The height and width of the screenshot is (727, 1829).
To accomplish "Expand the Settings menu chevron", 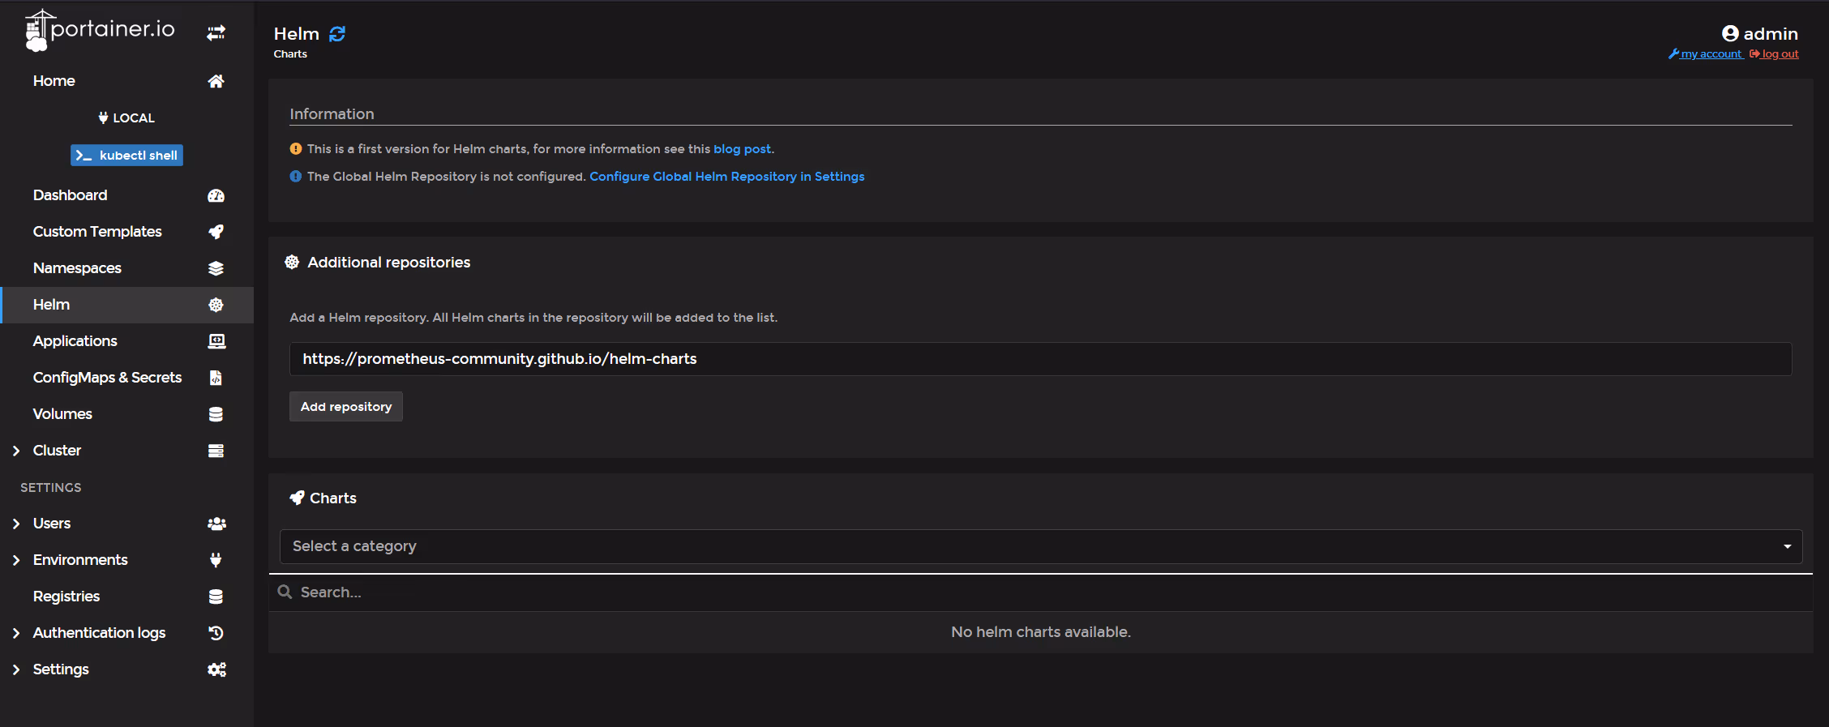I will pos(15,669).
